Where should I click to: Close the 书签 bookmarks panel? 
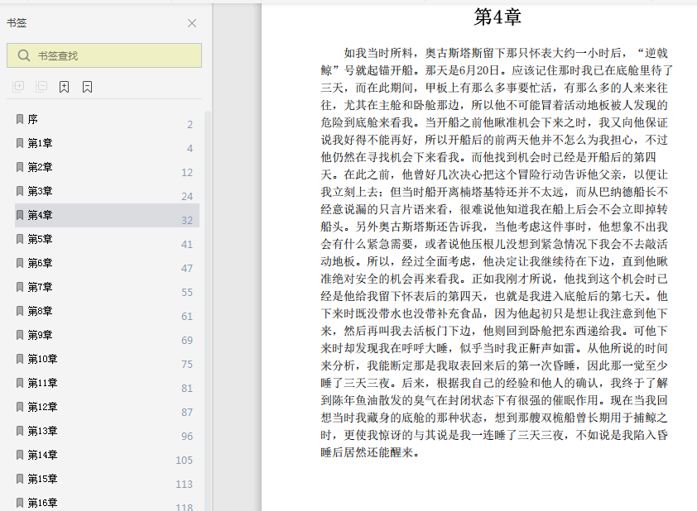pyautogui.click(x=192, y=23)
